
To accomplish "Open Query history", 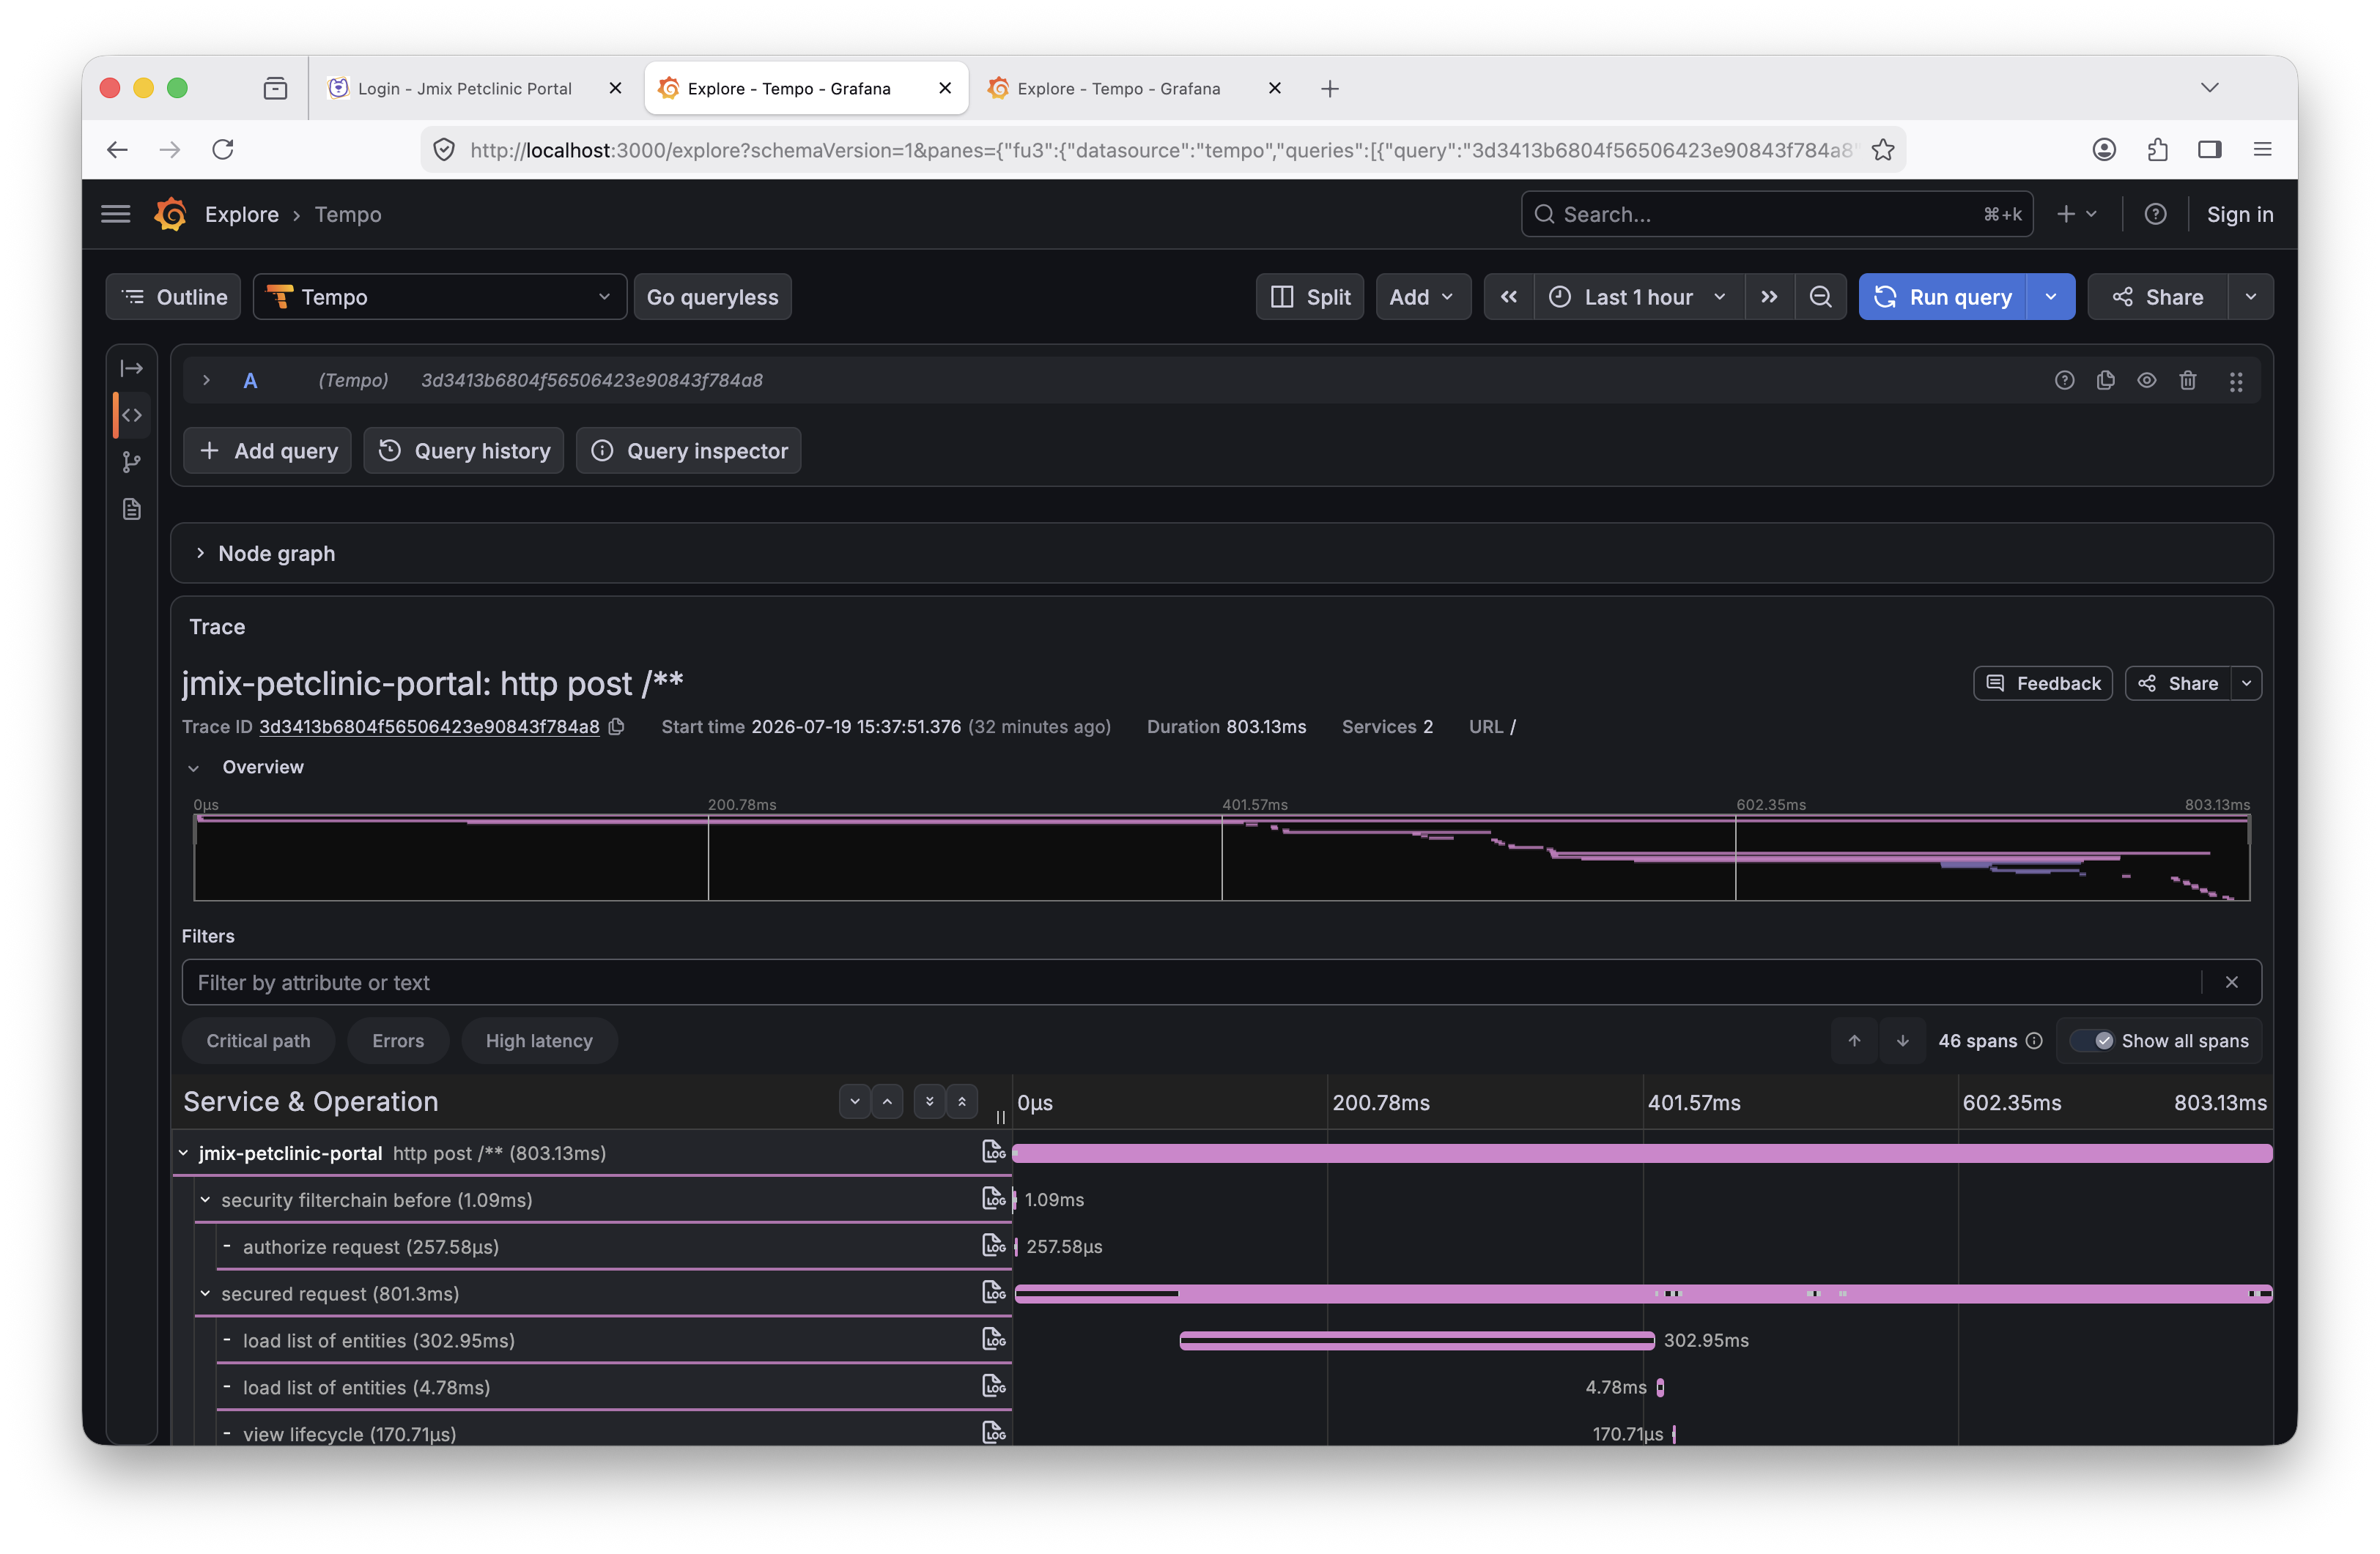I will [x=464, y=450].
